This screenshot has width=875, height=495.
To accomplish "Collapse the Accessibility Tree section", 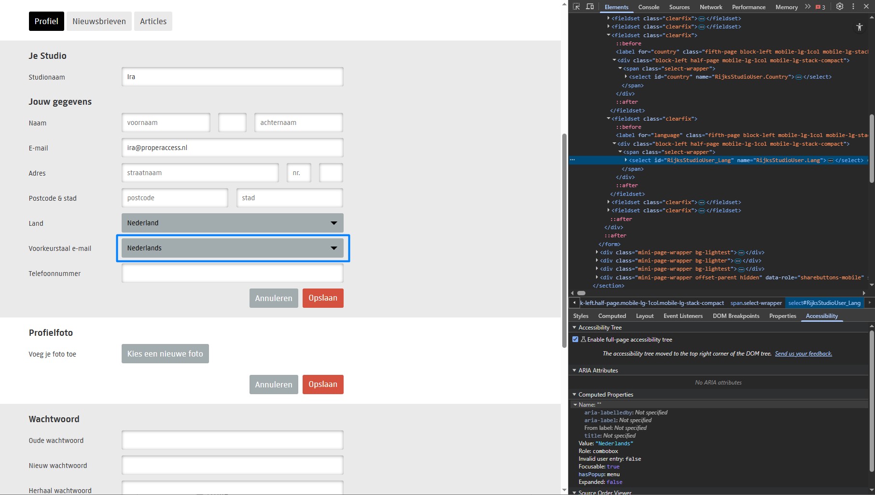I will (x=574, y=328).
